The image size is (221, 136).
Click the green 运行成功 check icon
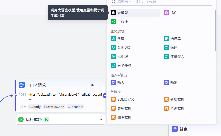click(x=21, y=119)
